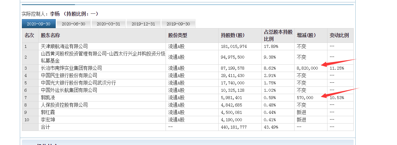This screenshot has width=397, height=145.
Task: Click shareholder name 李宏坤
Action: click(48, 120)
